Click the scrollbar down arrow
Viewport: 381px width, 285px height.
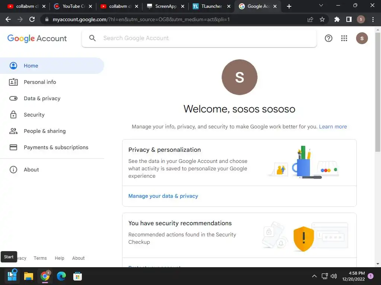click(378, 264)
